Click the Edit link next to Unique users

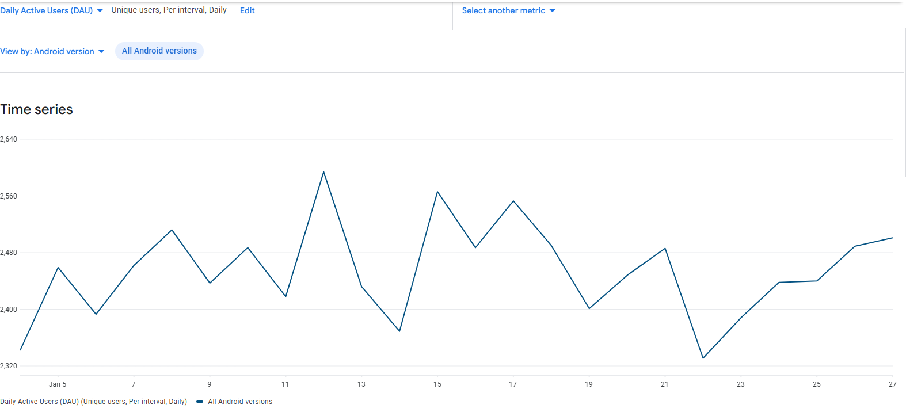[248, 10]
